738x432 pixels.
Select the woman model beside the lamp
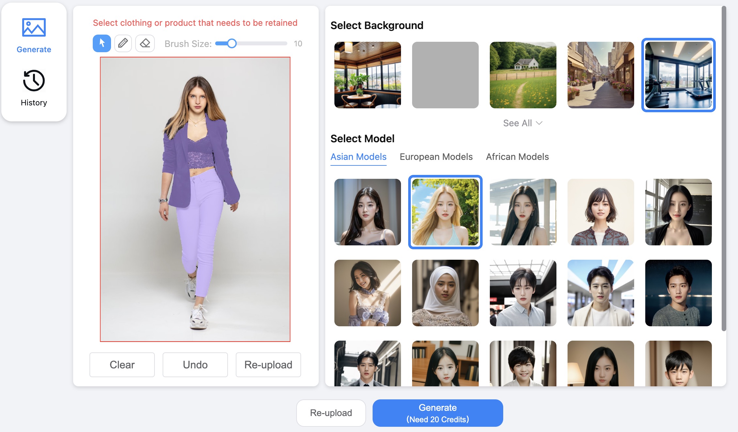click(x=601, y=363)
